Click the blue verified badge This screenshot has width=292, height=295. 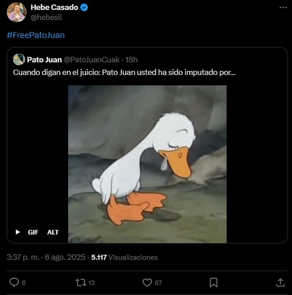pyautogui.click(x=84, y=7)
